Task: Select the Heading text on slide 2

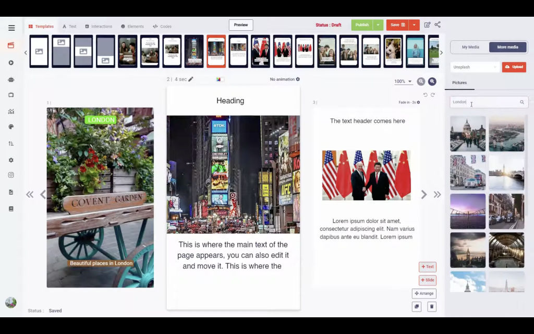Action: (x=230, y=101)
